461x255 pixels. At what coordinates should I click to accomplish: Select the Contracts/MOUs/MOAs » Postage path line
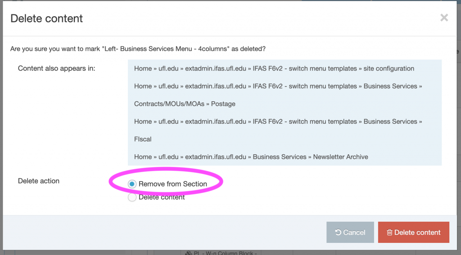pyautogui.click(x=185, y=104)
